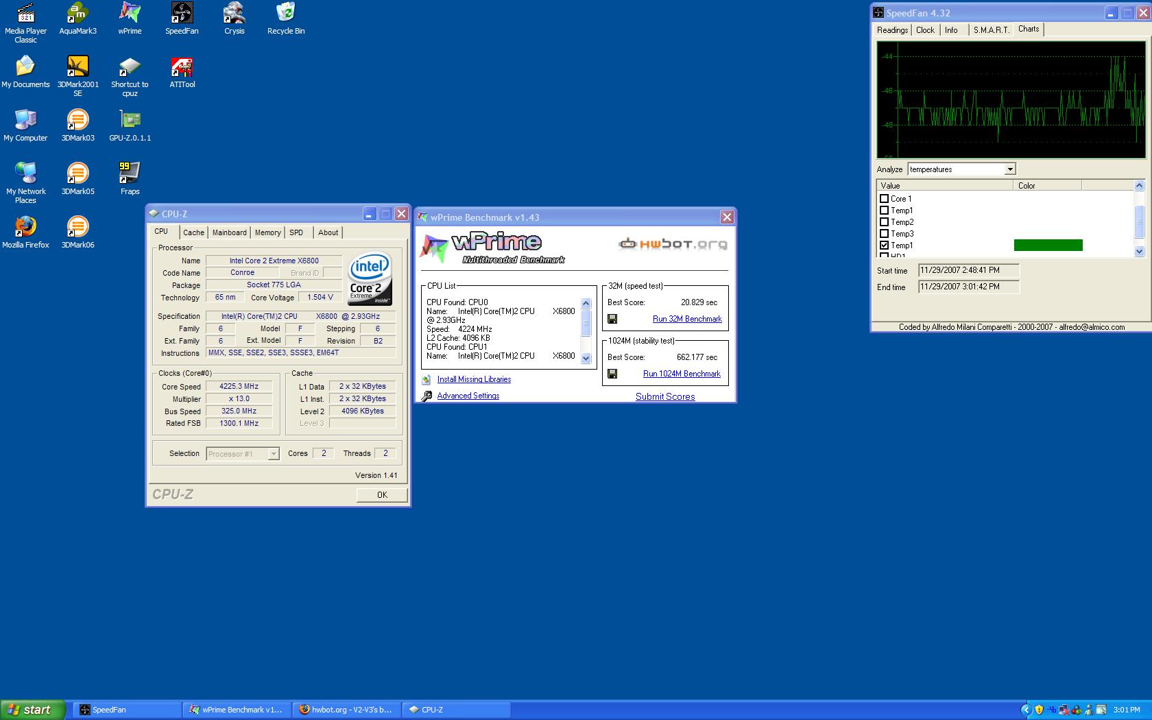
Task: Uncheck the checked Temp1 checkbox
Action: (x=884, y=245)
